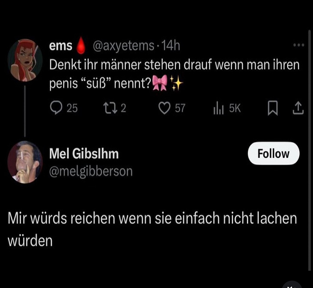View analytics bar chart icon showing 5K
The width and height of the screenshot is (313, 288).
[x=218, y=108]
